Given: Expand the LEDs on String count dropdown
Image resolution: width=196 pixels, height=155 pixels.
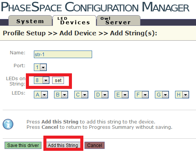Looking at the screenshot, I should (x=41, y=80).
